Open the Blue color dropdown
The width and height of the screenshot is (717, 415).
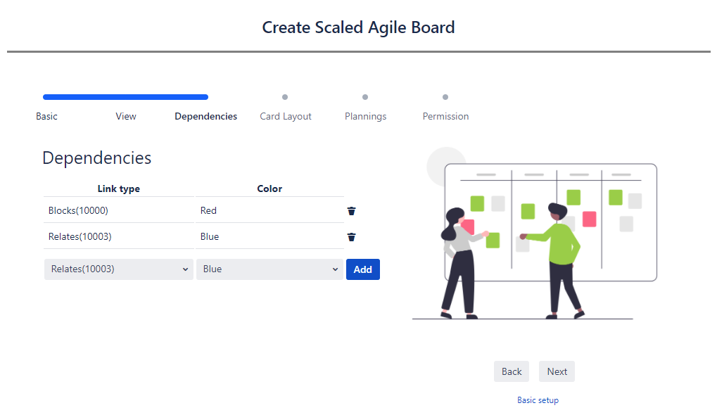tap(269, 269)
